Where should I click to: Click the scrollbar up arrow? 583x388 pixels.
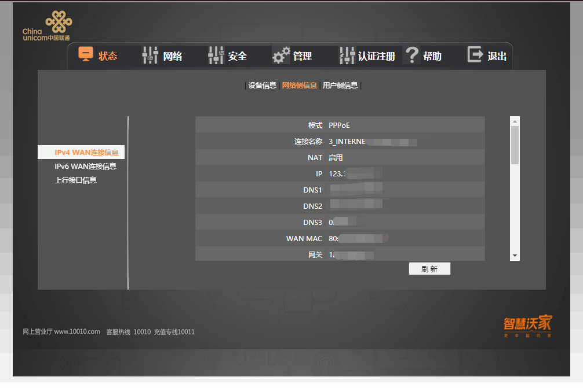point(515,121)
